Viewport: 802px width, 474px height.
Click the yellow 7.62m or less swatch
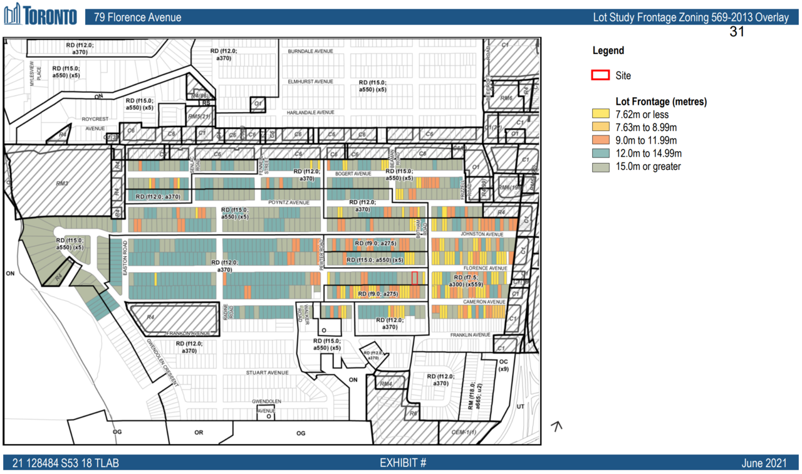click(600, 114)
